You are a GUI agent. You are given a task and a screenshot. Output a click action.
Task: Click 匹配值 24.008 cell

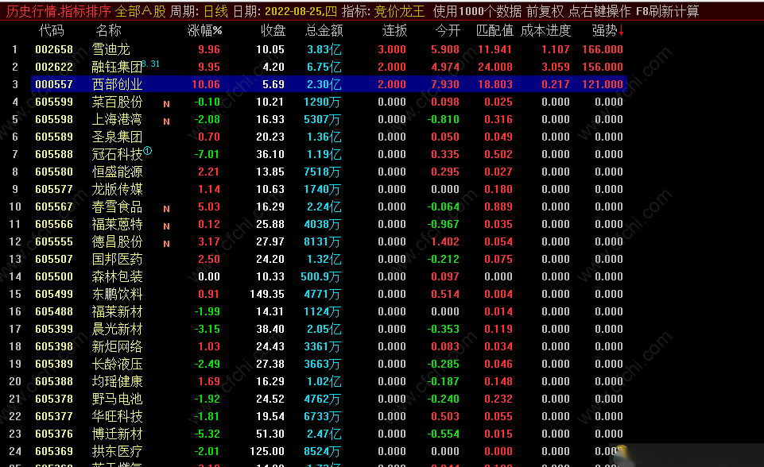[x=495, y=67]
